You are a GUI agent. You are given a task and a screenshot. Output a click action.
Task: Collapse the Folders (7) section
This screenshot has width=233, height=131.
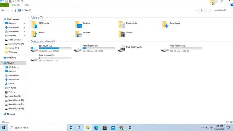(29, 17)
